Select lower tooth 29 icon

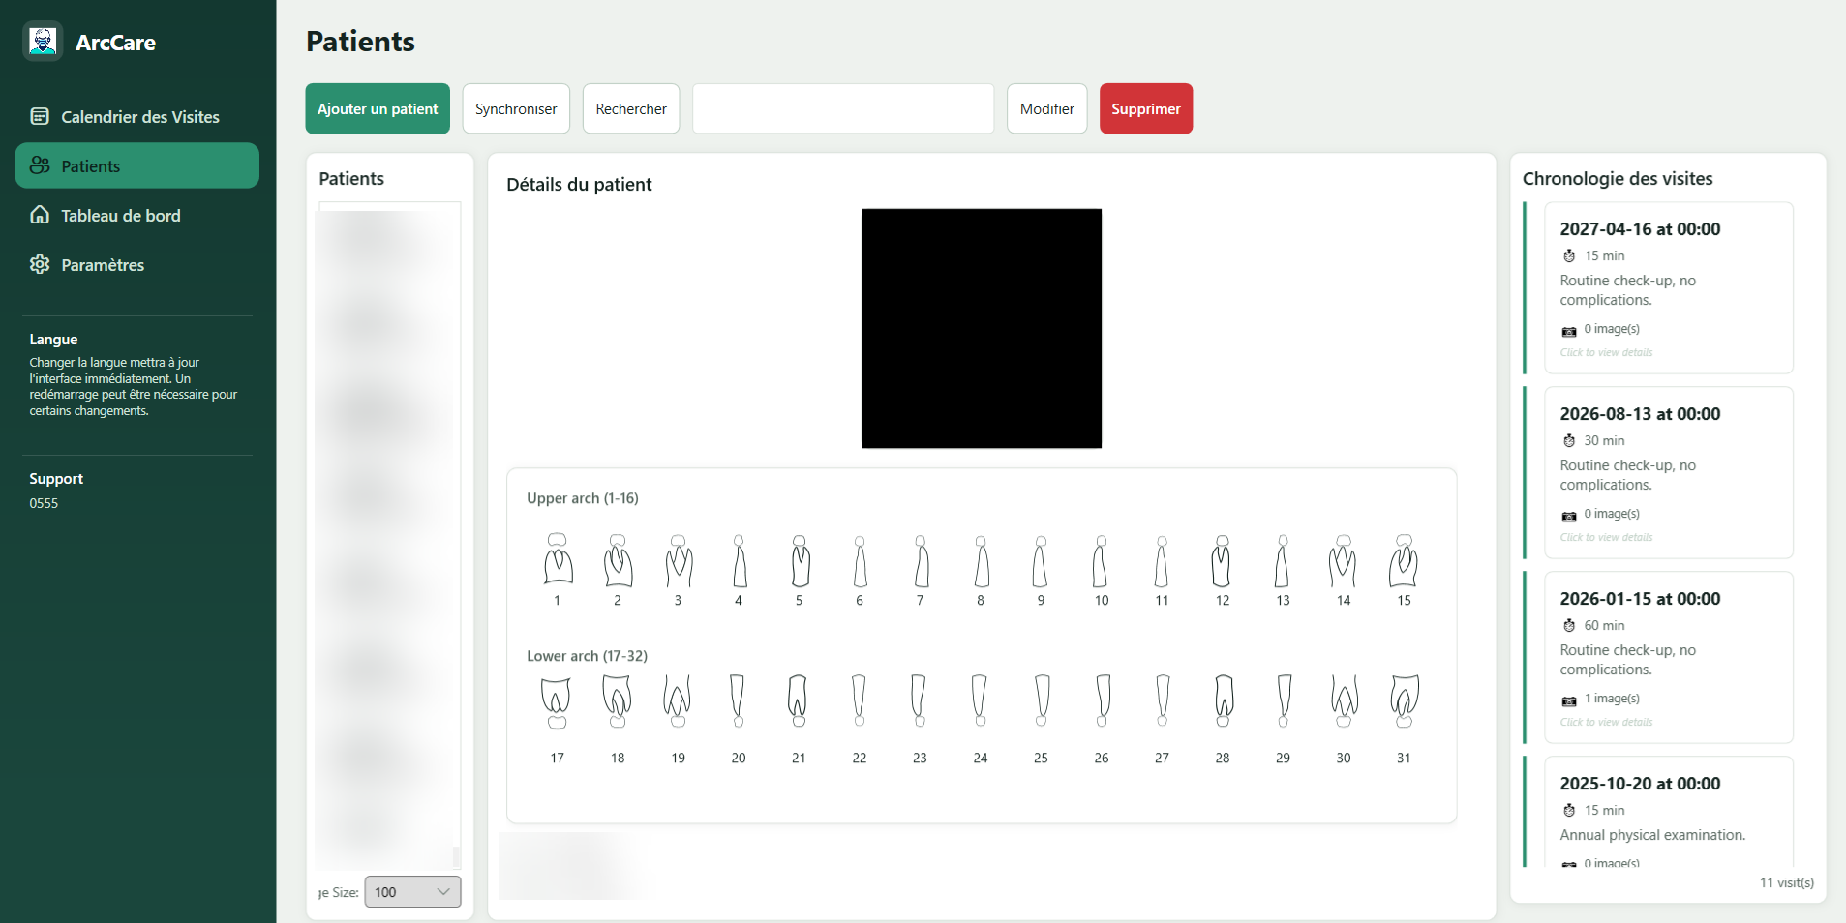point(1284,701)
